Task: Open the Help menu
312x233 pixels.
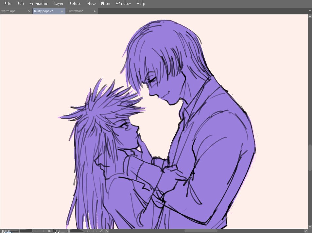Action: 141,4
